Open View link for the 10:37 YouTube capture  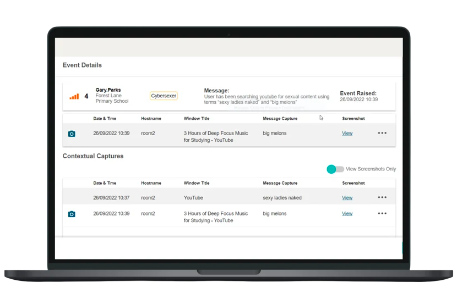click(347, 198)
